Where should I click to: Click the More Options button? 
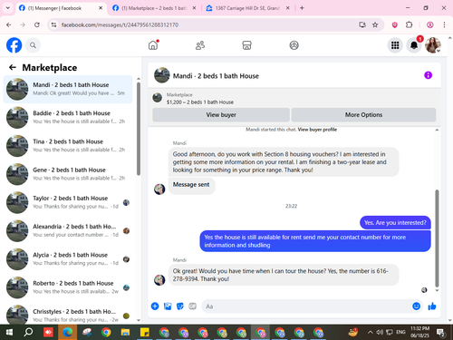[x=363, y=115]
